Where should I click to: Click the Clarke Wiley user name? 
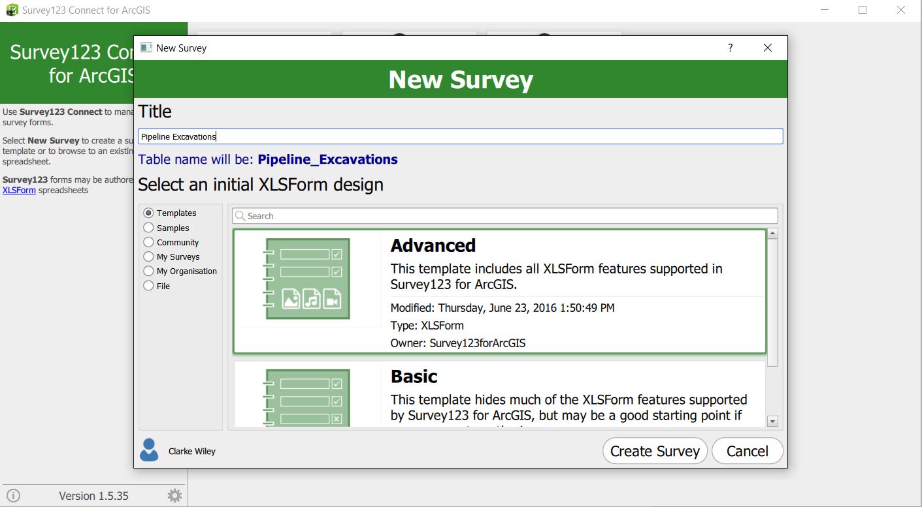point(192,451)
